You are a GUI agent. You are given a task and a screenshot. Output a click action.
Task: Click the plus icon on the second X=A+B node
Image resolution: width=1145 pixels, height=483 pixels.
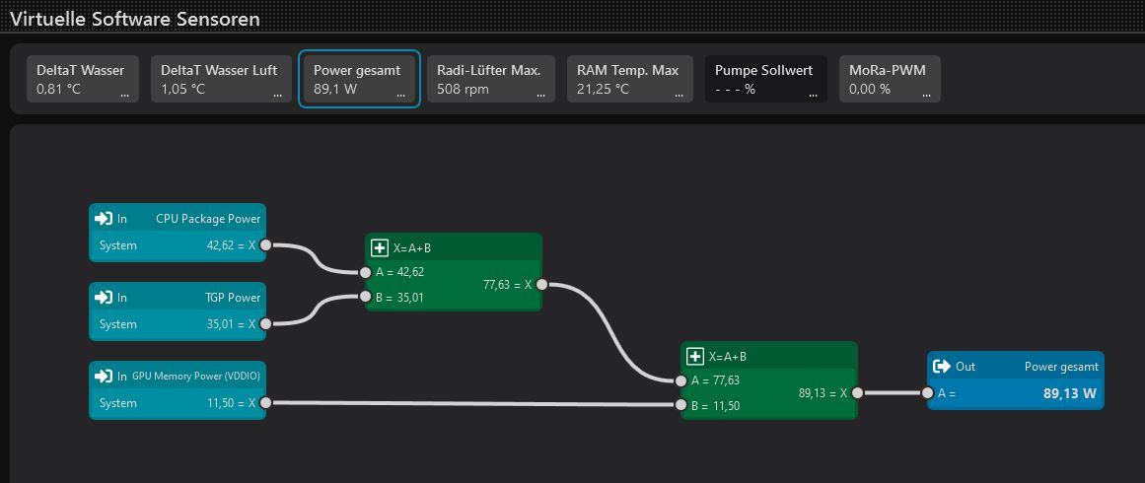click(x=695, y=357)
